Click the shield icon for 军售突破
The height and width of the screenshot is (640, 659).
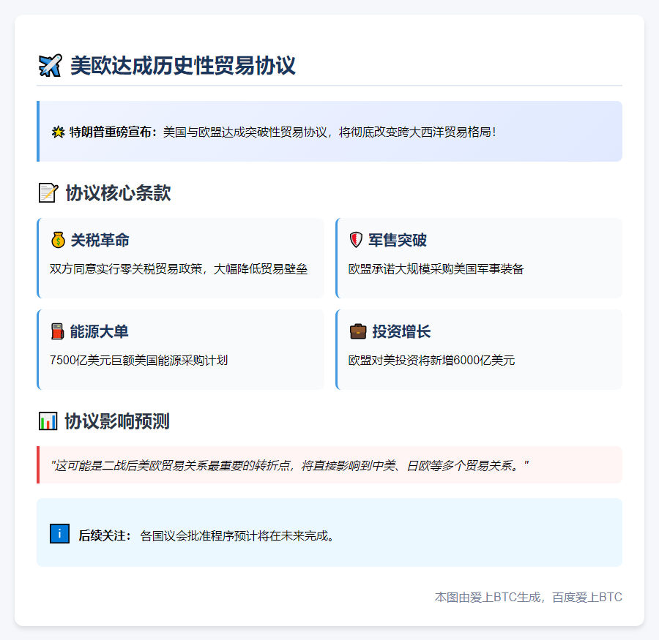click(356, 240)
